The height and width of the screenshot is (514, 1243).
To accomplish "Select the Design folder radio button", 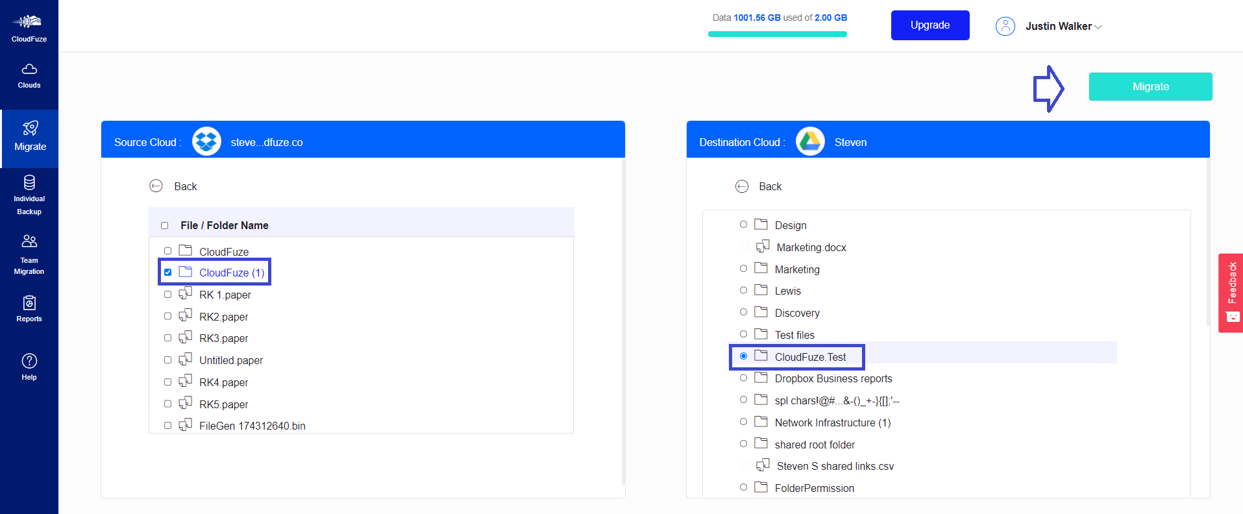I will click(743, 225).
